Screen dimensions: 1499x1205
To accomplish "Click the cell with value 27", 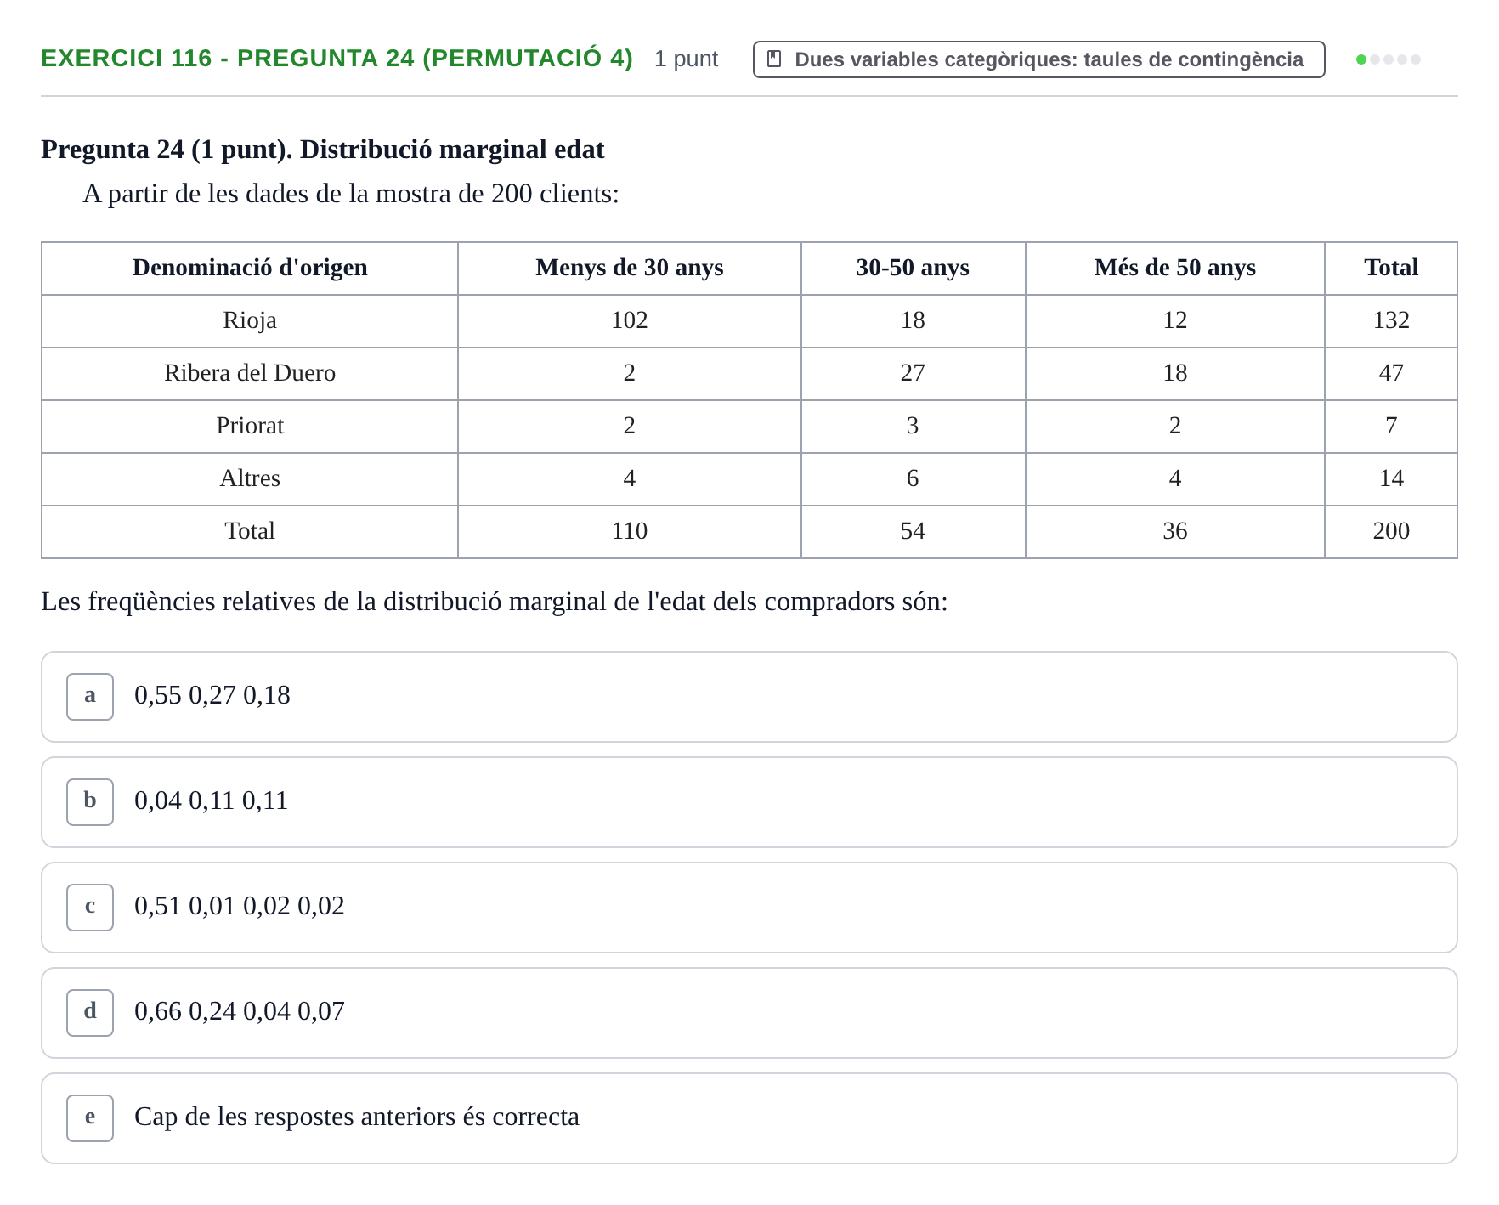I will [x=913, y=373].
